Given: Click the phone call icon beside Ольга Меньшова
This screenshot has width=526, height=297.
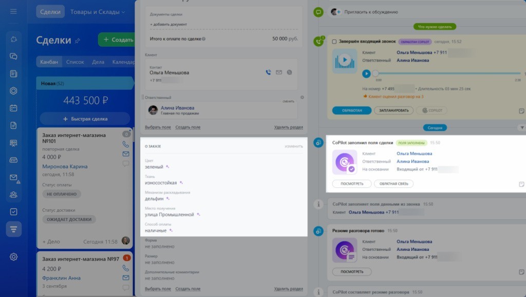Looking at the screenshot, I should (x=268, y=72).
